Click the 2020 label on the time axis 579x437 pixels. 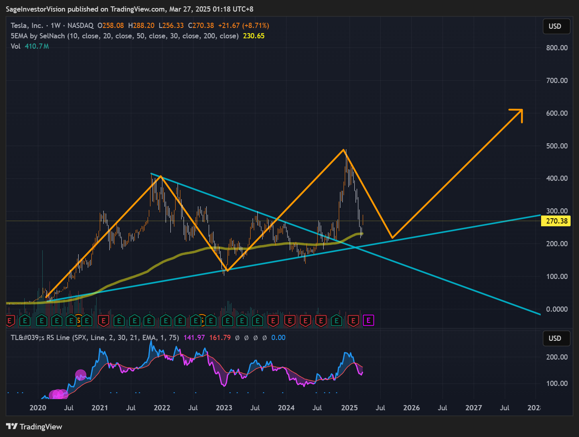[x=38, y=408]
